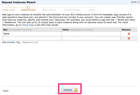140x95 pixels.
Task: Click the Cancel link
Action: [x=134, y=2]
